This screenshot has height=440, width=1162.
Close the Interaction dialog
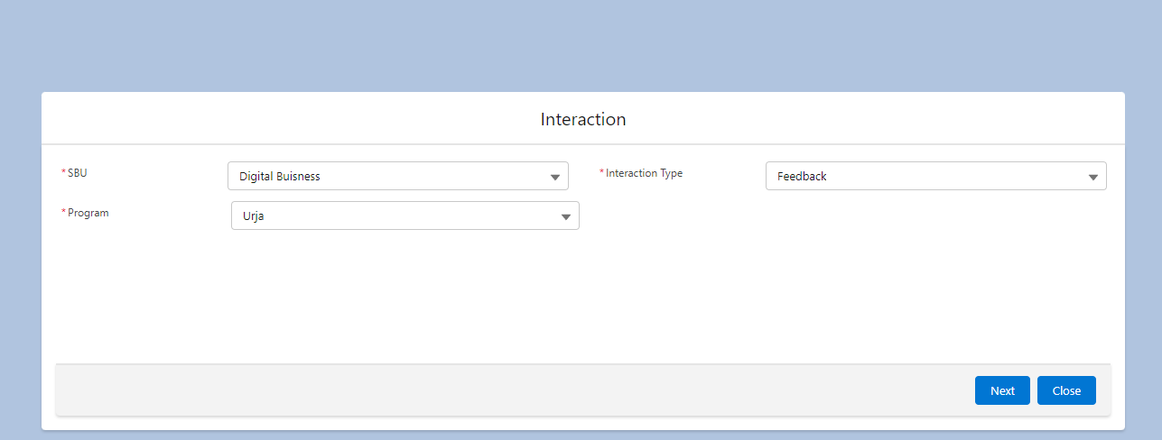[1066, 390]
